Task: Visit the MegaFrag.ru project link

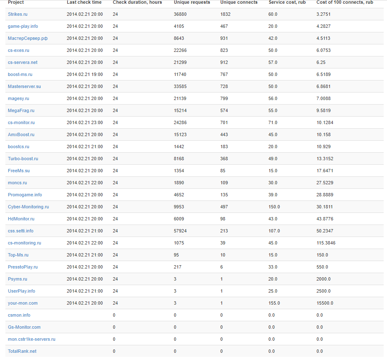Action: 21,111
